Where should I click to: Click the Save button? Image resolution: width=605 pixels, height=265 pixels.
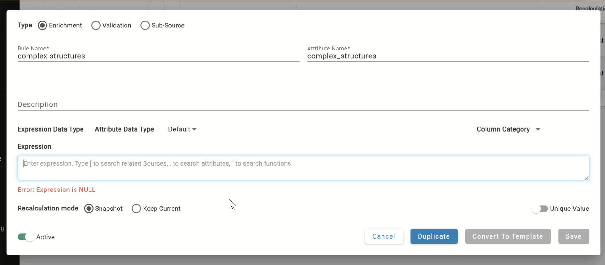573,236
